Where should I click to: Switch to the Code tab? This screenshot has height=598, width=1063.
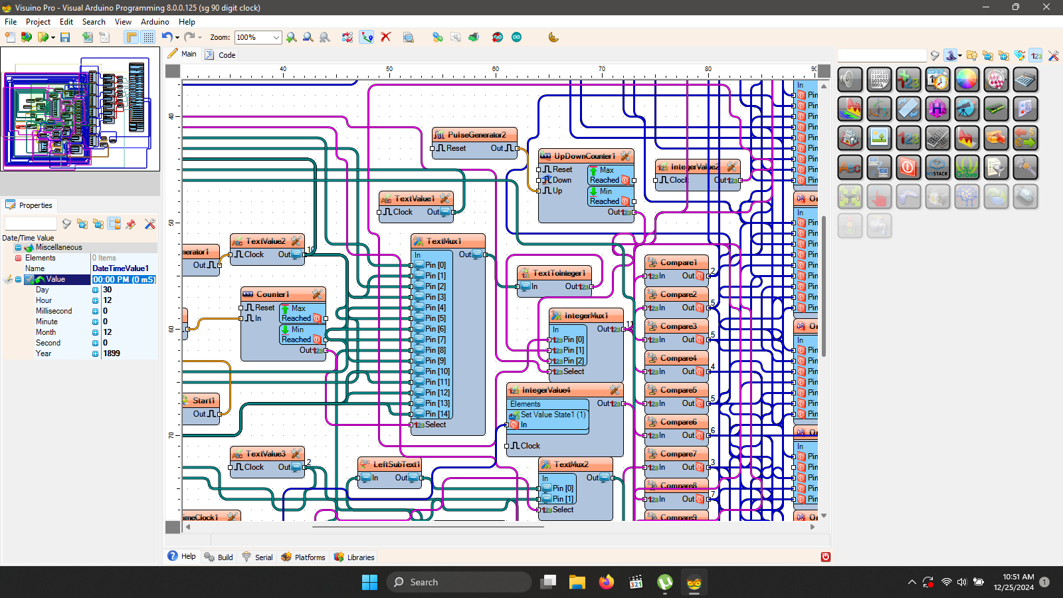[220, 54]
